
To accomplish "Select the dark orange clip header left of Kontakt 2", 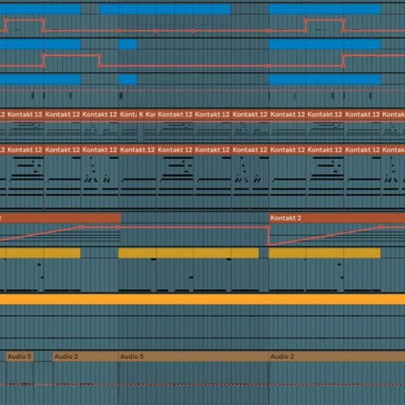I will coord(60,218).
